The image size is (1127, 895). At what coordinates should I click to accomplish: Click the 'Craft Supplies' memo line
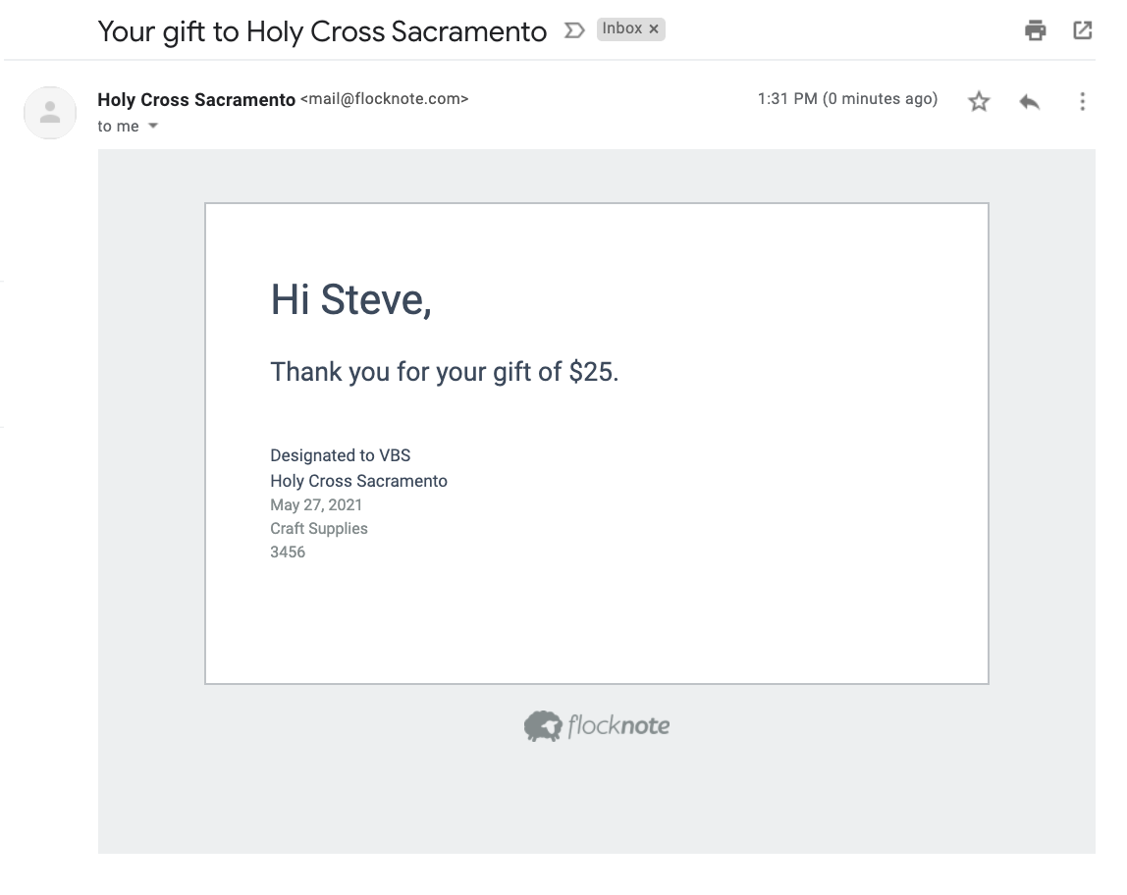pos(318,529)
